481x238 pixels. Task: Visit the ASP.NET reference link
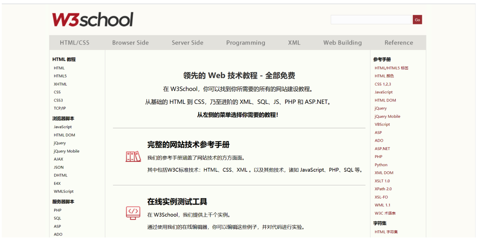coord(382,149)
